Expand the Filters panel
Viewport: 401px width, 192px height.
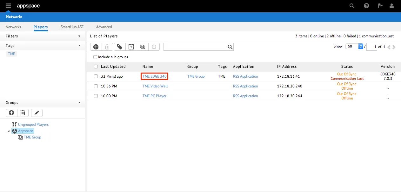[79, 36]
